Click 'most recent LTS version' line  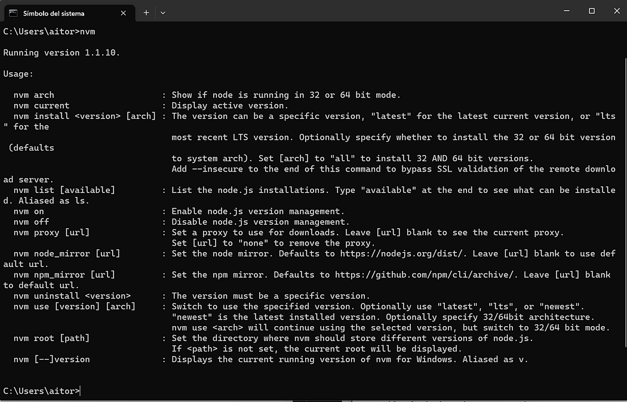pyautogui.click(x=394, y=137)
